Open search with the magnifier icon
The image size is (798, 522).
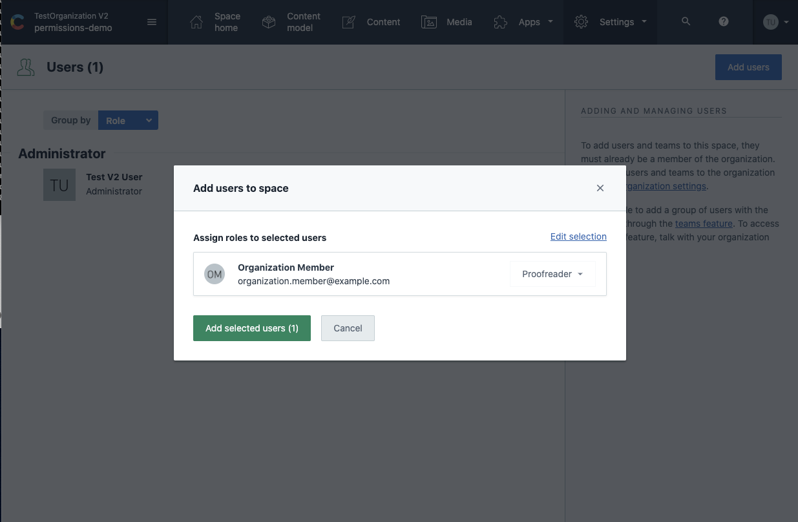686,21
